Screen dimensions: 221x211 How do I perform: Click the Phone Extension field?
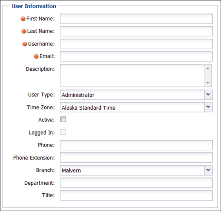click(136, 158)
